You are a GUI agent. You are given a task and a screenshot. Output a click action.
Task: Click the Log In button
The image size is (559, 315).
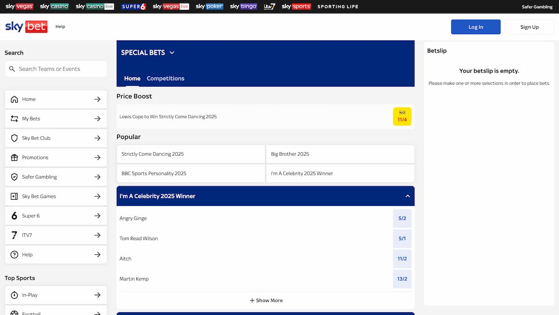[x=475, y=26]
